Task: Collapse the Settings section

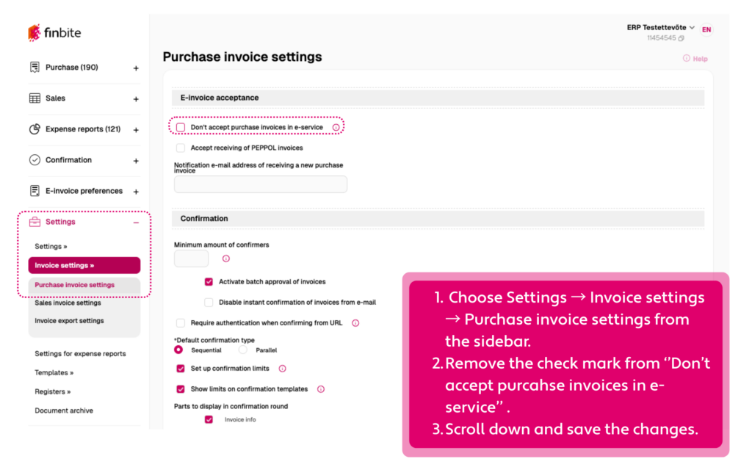Action: pyautogui.click(x=136, y=223)
